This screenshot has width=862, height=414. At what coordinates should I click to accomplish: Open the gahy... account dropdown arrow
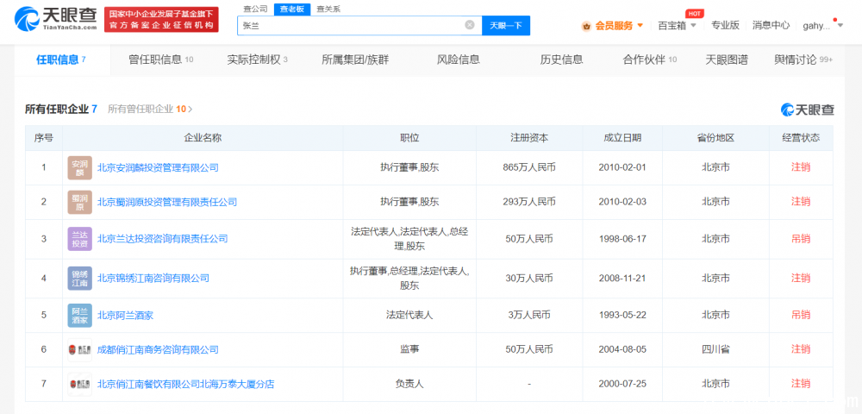[x=840, y=25]
